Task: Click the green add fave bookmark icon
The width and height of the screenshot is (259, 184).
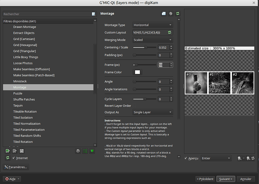Action: coord(8,151)
